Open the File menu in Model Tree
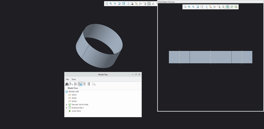264x129 pixels. click(67, 79)
